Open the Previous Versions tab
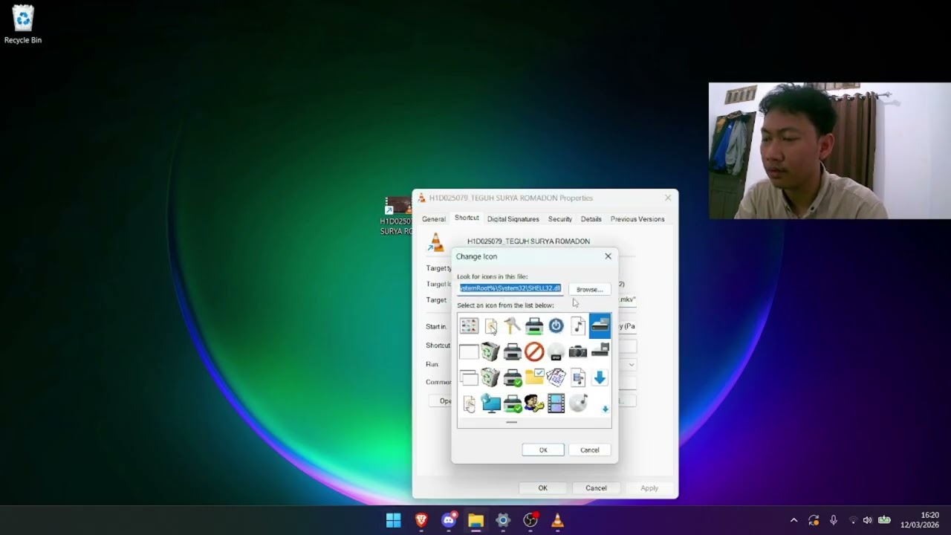951x535 pixels. [637, 219]
